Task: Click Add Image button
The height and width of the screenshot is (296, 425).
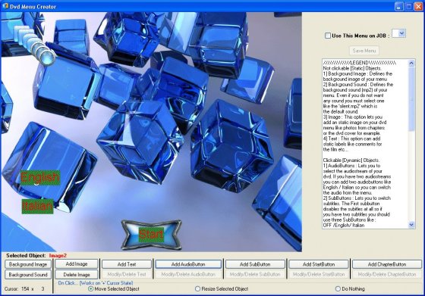Action: click(77, 264)
